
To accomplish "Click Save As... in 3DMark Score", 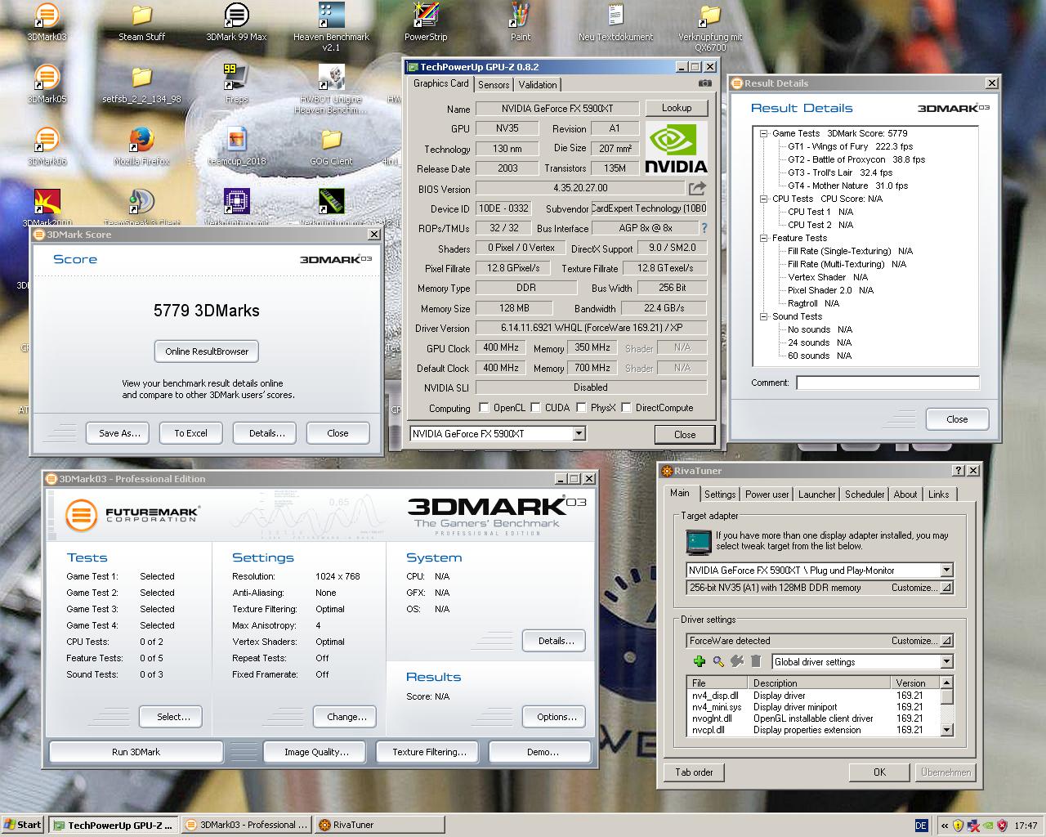I will tap(119, 433).
